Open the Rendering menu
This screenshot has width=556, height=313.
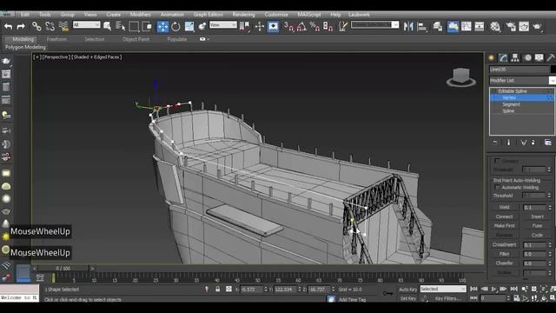click(243, 15)
